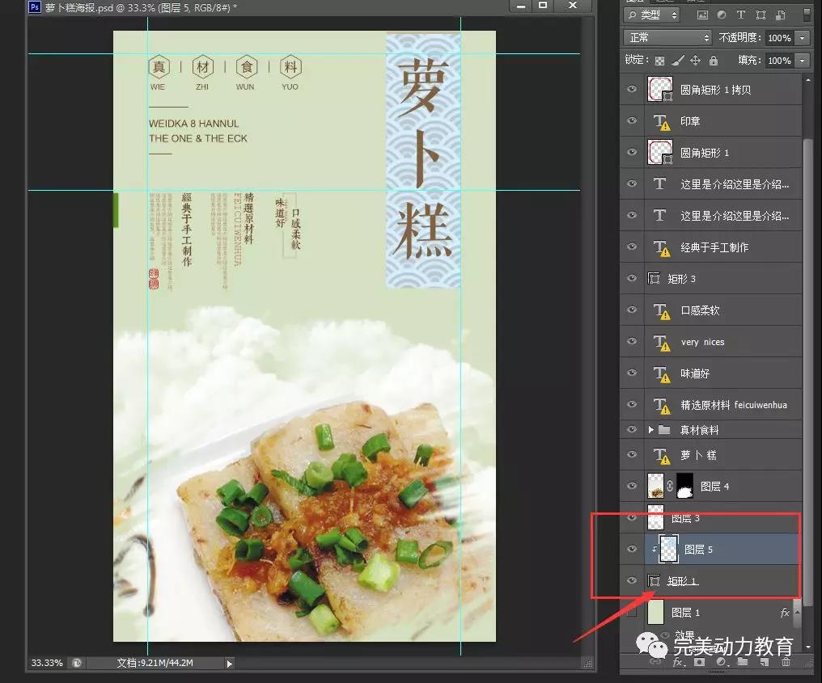
Task: Open the opacity slider arrow
Action: pos(802,38)
